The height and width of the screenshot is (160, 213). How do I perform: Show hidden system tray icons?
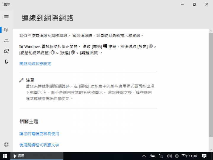tap(144, 156)
